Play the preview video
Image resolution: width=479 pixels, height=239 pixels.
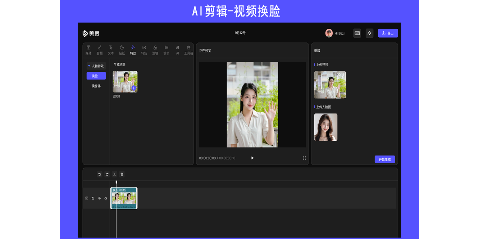[x=252, y=158]
